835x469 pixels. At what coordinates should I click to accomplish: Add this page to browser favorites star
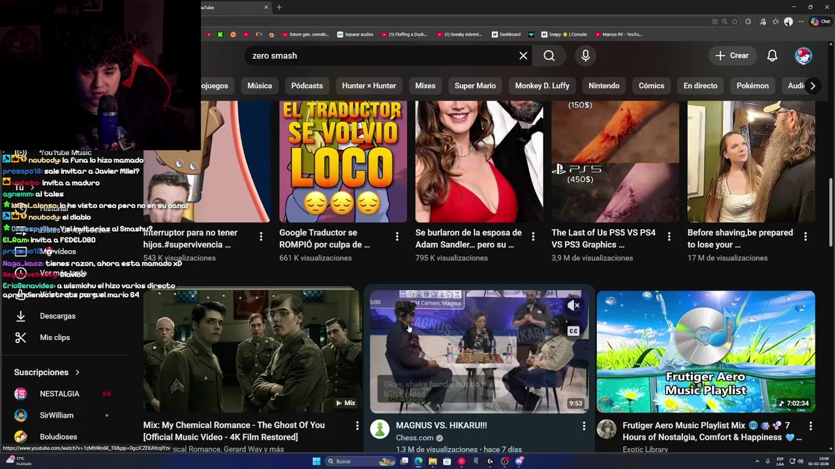(x=735, y=21)
